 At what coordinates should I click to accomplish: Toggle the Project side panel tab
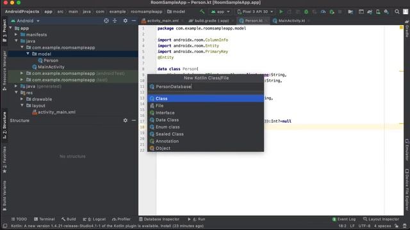[x=4, y=30]
